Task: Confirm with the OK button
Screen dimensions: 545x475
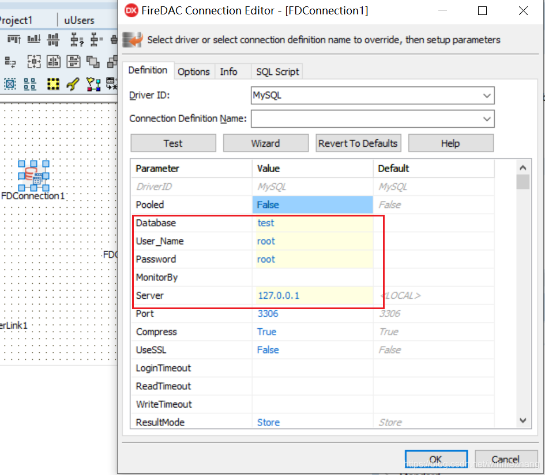Action: point(436,459)
